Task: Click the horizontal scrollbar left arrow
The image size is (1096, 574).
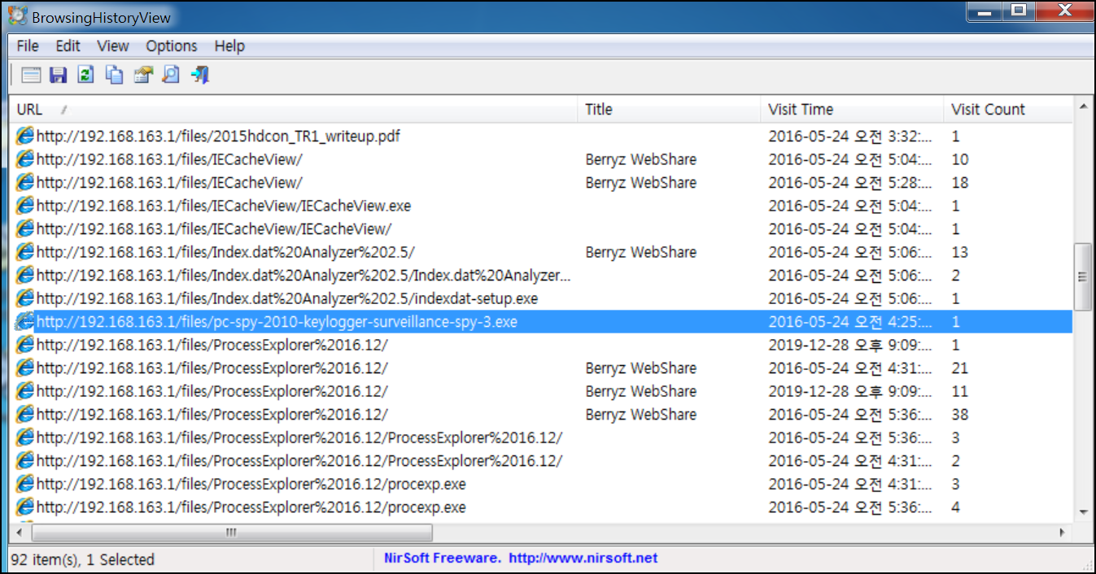Action: 20,533
